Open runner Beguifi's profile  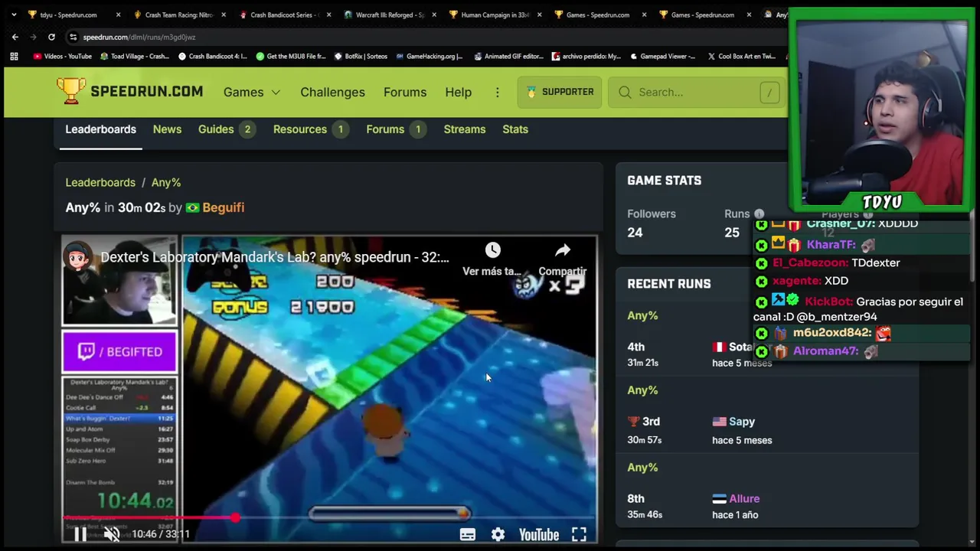(x=224, y=207)
